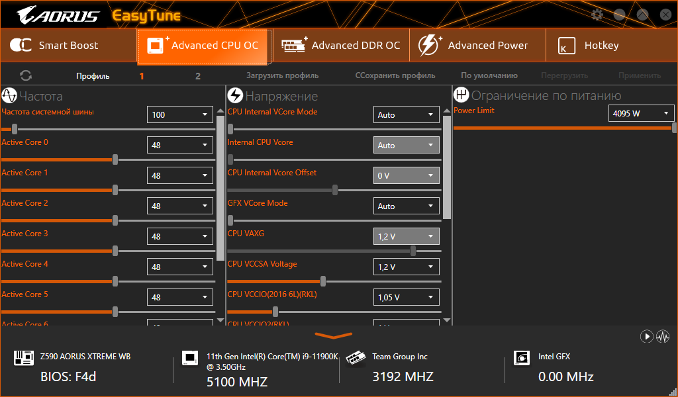Click Загрузить профиль
The height and width of the screenshot is (397, 678).
point(282,75)
